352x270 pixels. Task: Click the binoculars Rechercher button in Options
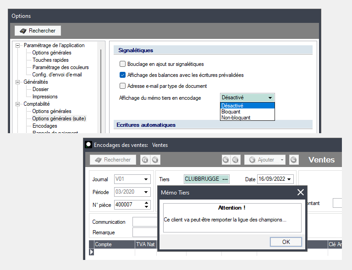pos(38,31)
